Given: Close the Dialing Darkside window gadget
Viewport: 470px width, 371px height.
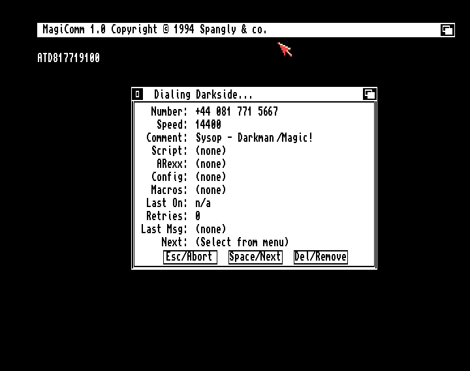Looking at the screenshot, I should [137, 94].
